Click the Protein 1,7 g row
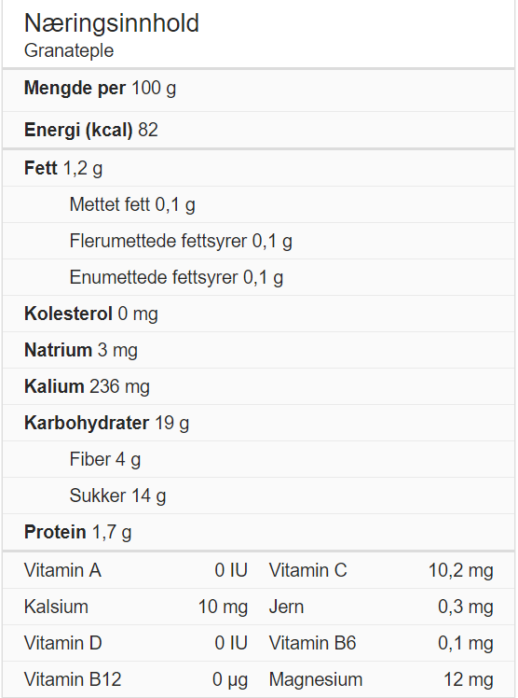This screenshot has width=518, height=698. [259, 533]
